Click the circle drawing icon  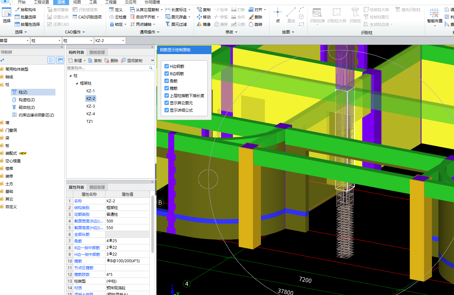tap(301, 17)
